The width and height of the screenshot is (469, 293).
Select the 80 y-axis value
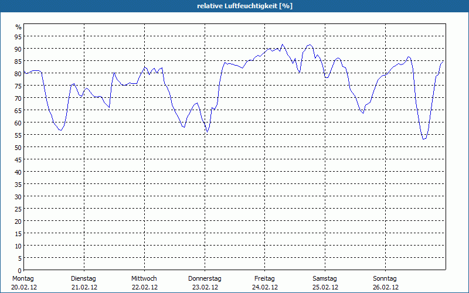pos(19,74)
